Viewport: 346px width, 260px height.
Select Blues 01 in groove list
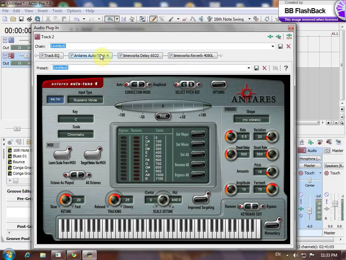pyautogui.click(x=20, y=156)
